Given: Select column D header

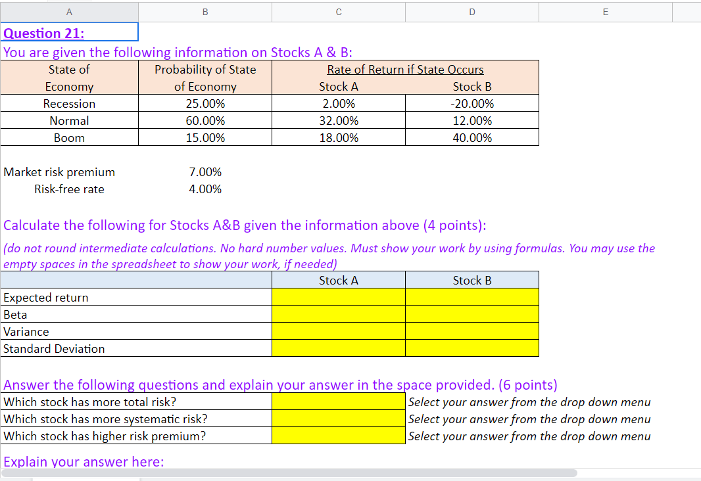Looking at the screenshot, I should point(472,12).
